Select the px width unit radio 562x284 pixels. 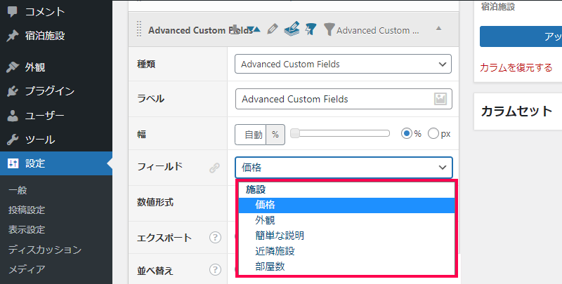[x=433, y=134]
